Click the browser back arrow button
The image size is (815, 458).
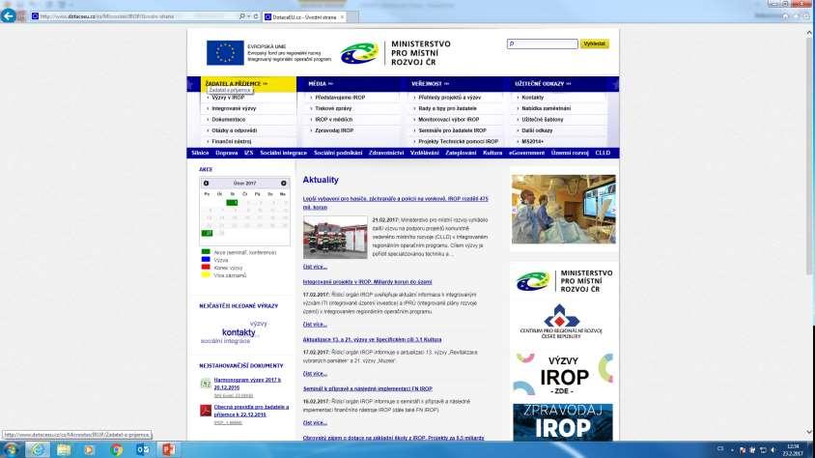[9, 15]
